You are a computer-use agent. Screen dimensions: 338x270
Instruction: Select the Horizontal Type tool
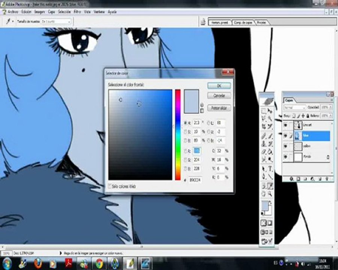click(270, 169)
